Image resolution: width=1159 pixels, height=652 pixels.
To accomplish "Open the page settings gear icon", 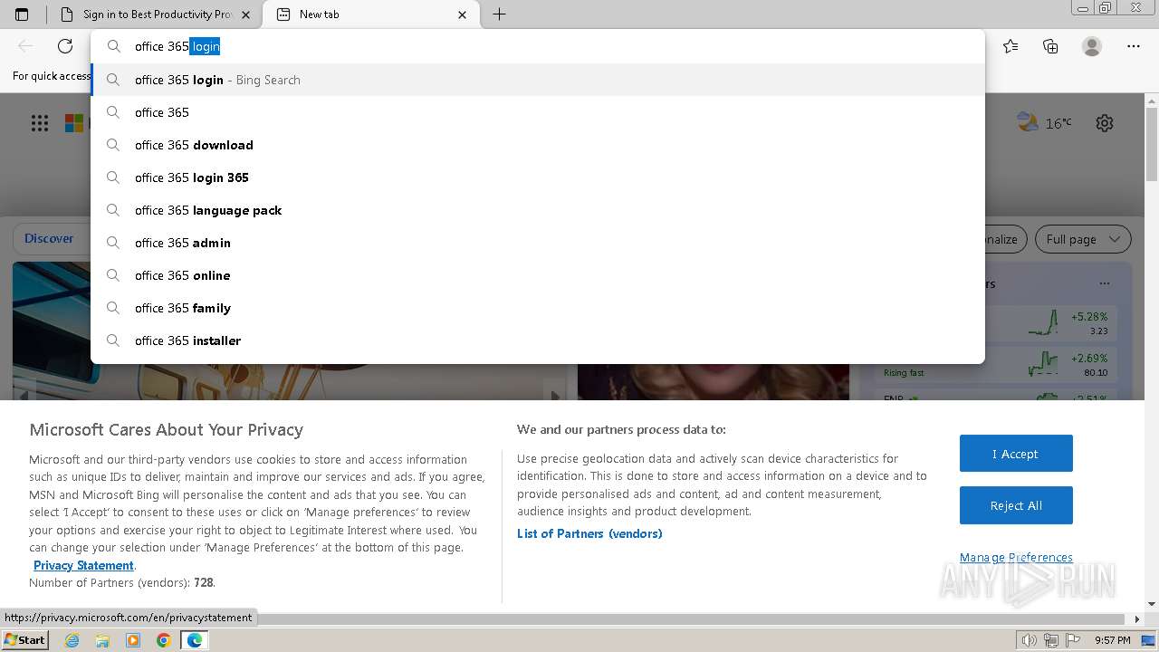I will tap(1105, 123).
